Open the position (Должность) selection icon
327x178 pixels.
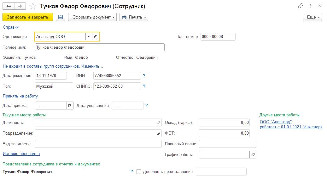click(x=158, y=123)
